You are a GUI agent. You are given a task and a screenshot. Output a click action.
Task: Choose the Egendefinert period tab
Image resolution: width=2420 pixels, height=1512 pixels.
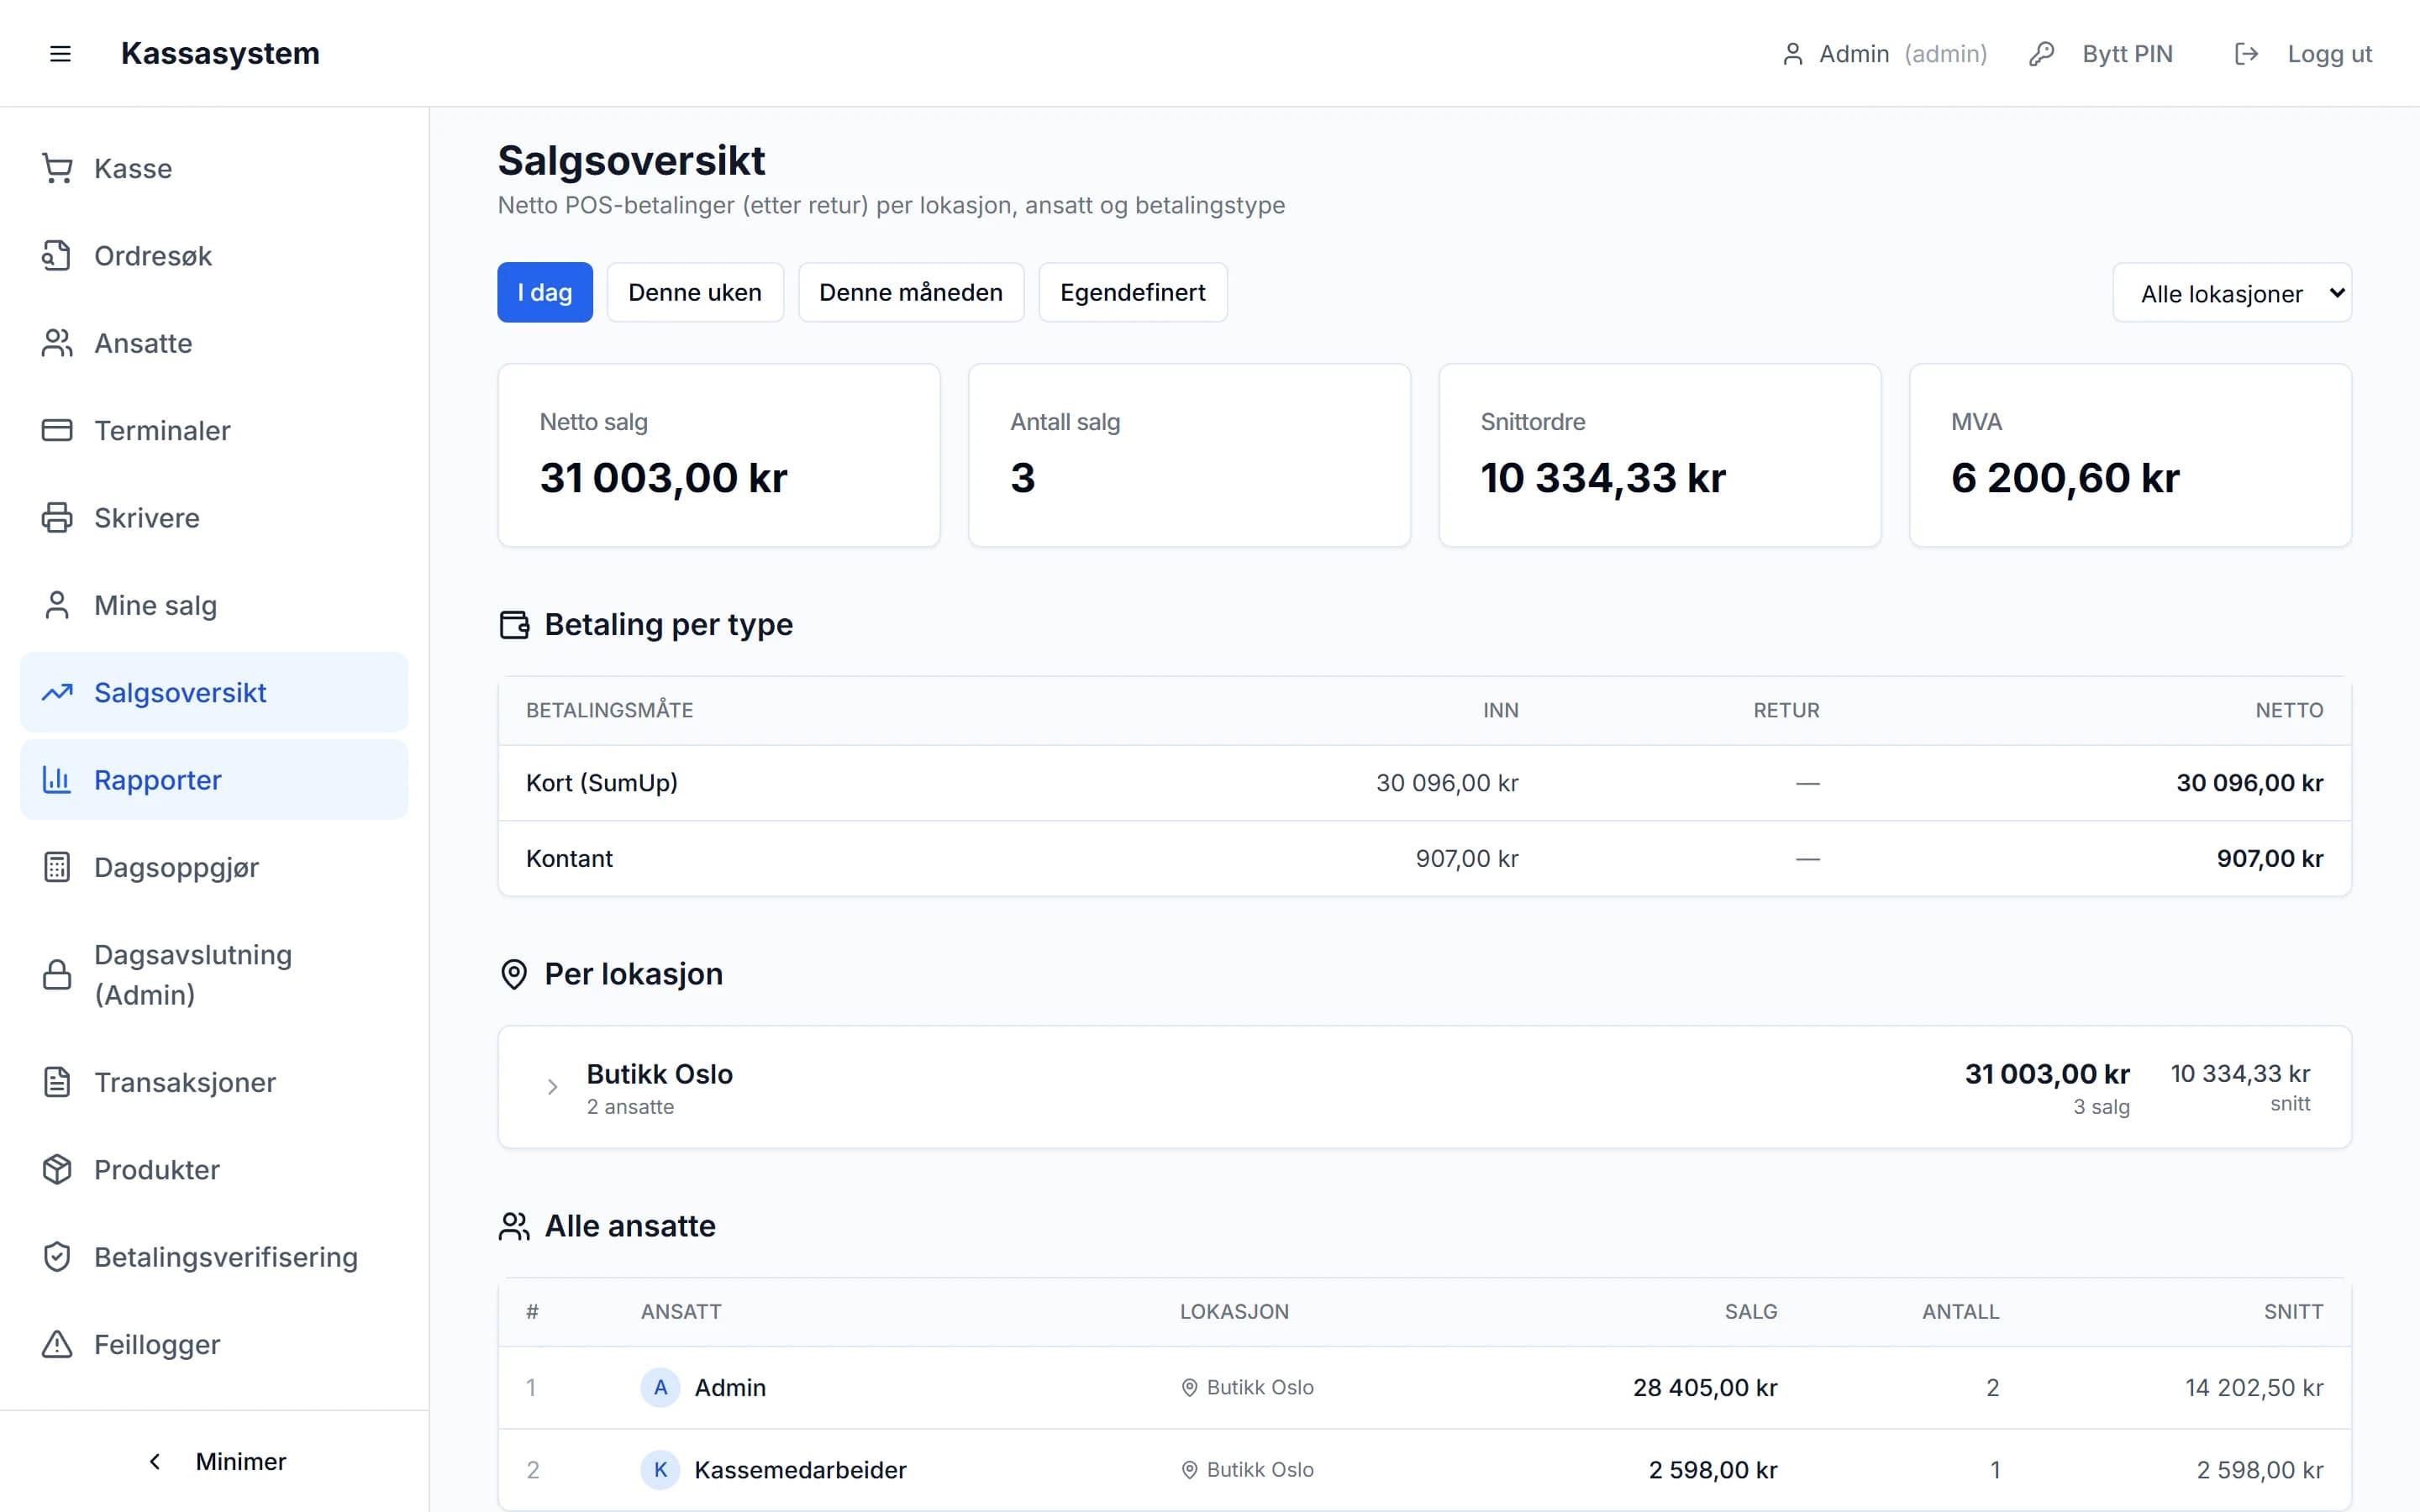coord(1133,292)
